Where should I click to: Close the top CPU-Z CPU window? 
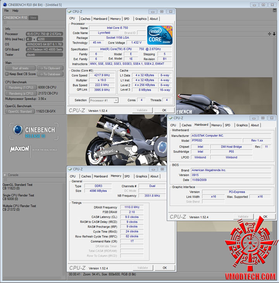(x=170, y=12)
